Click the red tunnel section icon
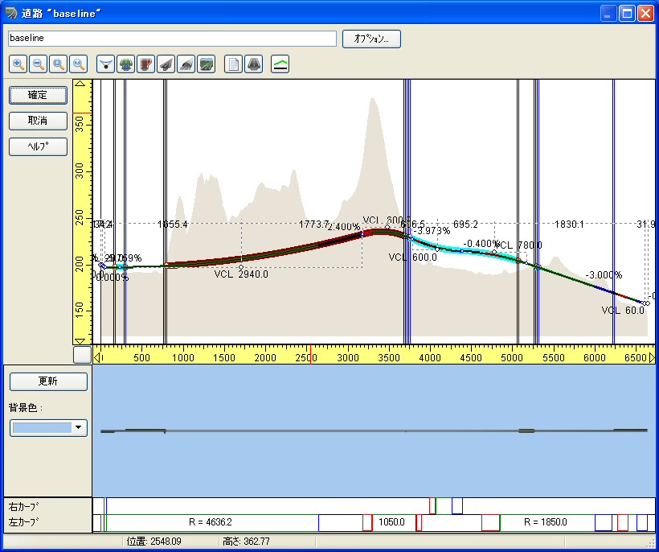This screenshot has height=552, width=659. tap(145, 64)
